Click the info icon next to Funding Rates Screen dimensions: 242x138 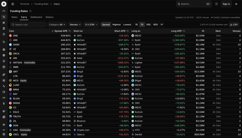click(x=30, y=11)
